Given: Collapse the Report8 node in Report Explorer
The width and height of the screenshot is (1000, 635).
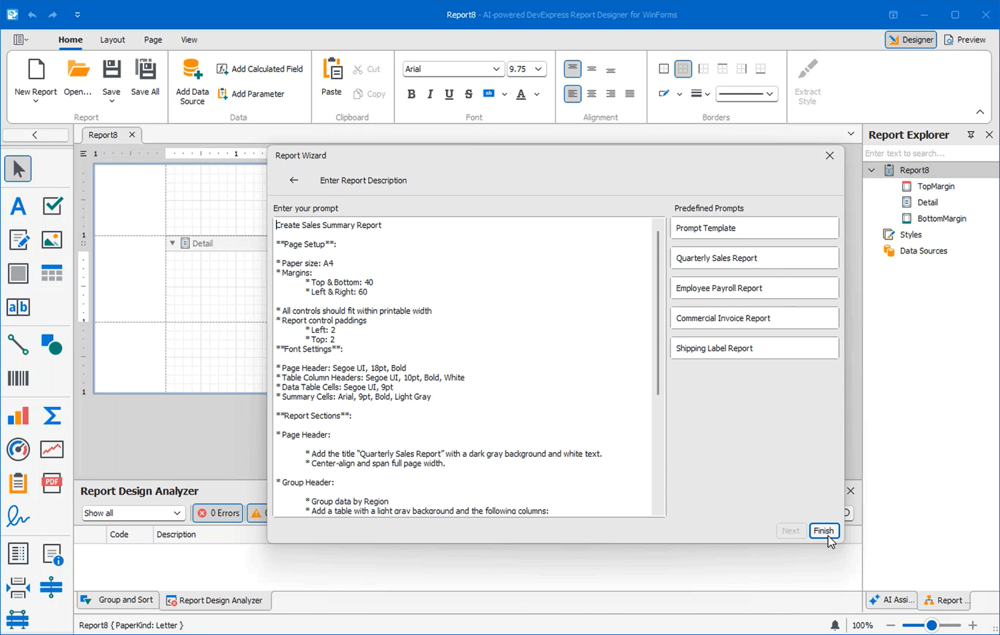Looking at the screenshot, I should pyautogui.click(x=871, y=170).
